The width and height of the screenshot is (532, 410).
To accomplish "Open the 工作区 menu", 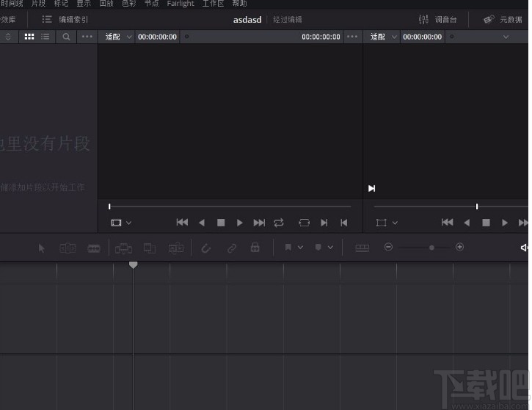I will coord(213,4).
